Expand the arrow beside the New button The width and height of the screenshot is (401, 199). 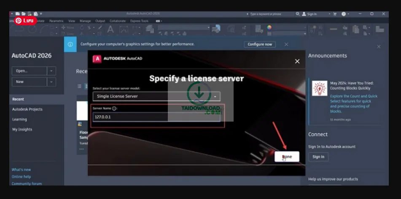(x=51, y=82)
